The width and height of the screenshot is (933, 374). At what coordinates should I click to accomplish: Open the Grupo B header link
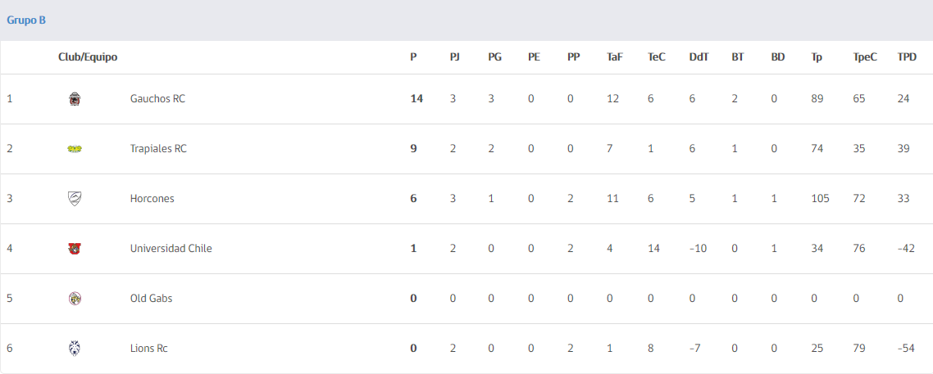pyautogui.click(x=26, y=20)
